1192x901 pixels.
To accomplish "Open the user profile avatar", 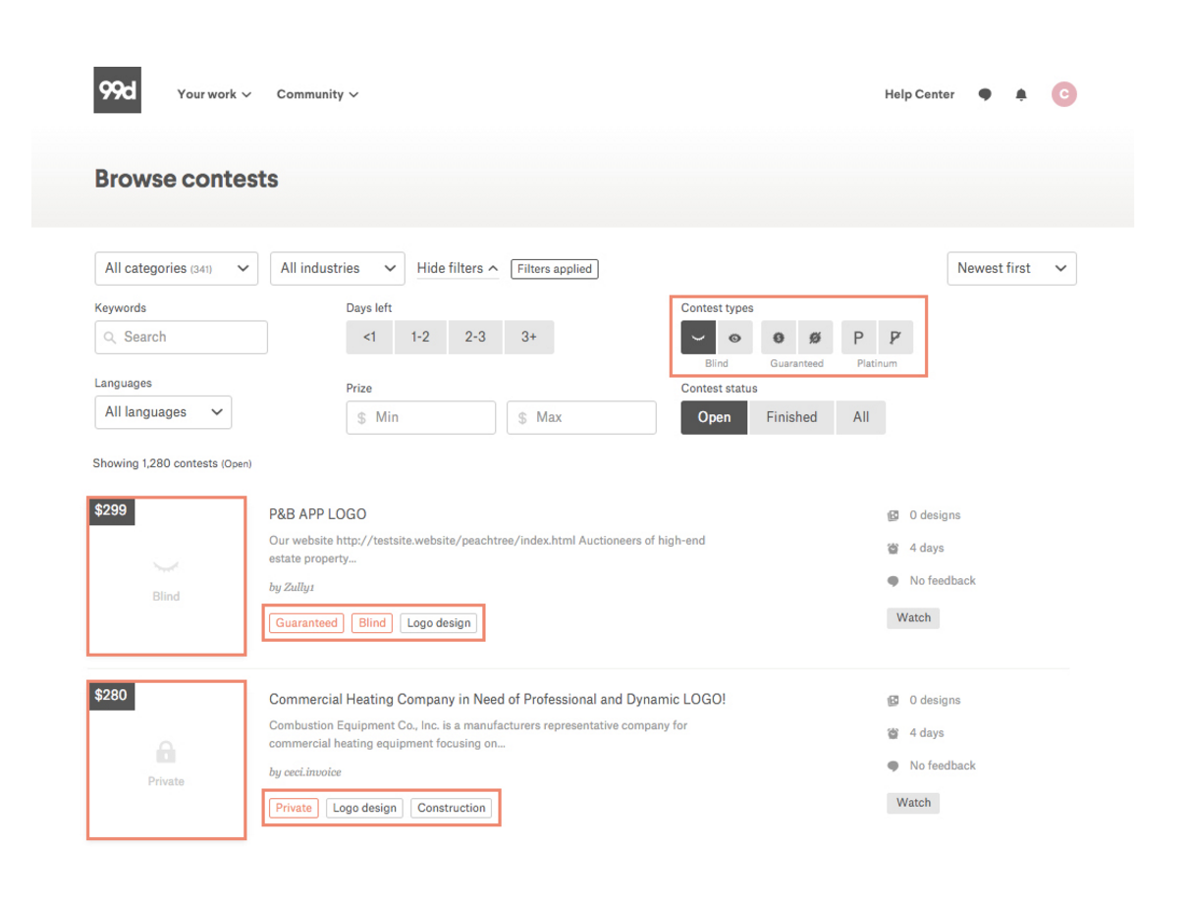I will pos(1063,94).
